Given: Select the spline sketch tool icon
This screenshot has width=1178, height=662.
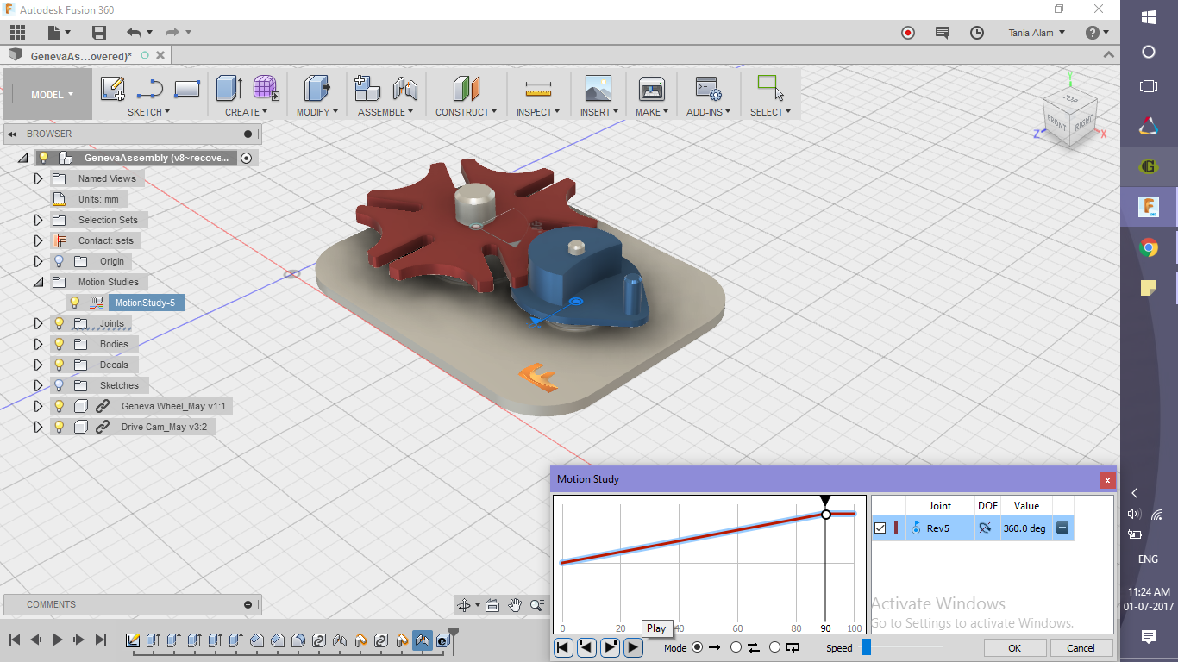Looking at the screenshot, I should point(150,89).
